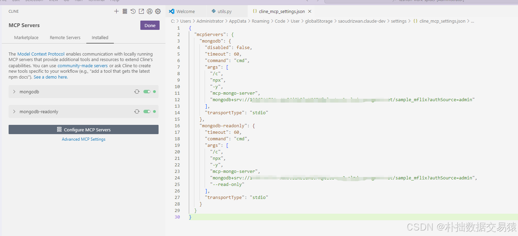Screen dimensions: 518x236
Task: Click the Done button
Action: 150,25
